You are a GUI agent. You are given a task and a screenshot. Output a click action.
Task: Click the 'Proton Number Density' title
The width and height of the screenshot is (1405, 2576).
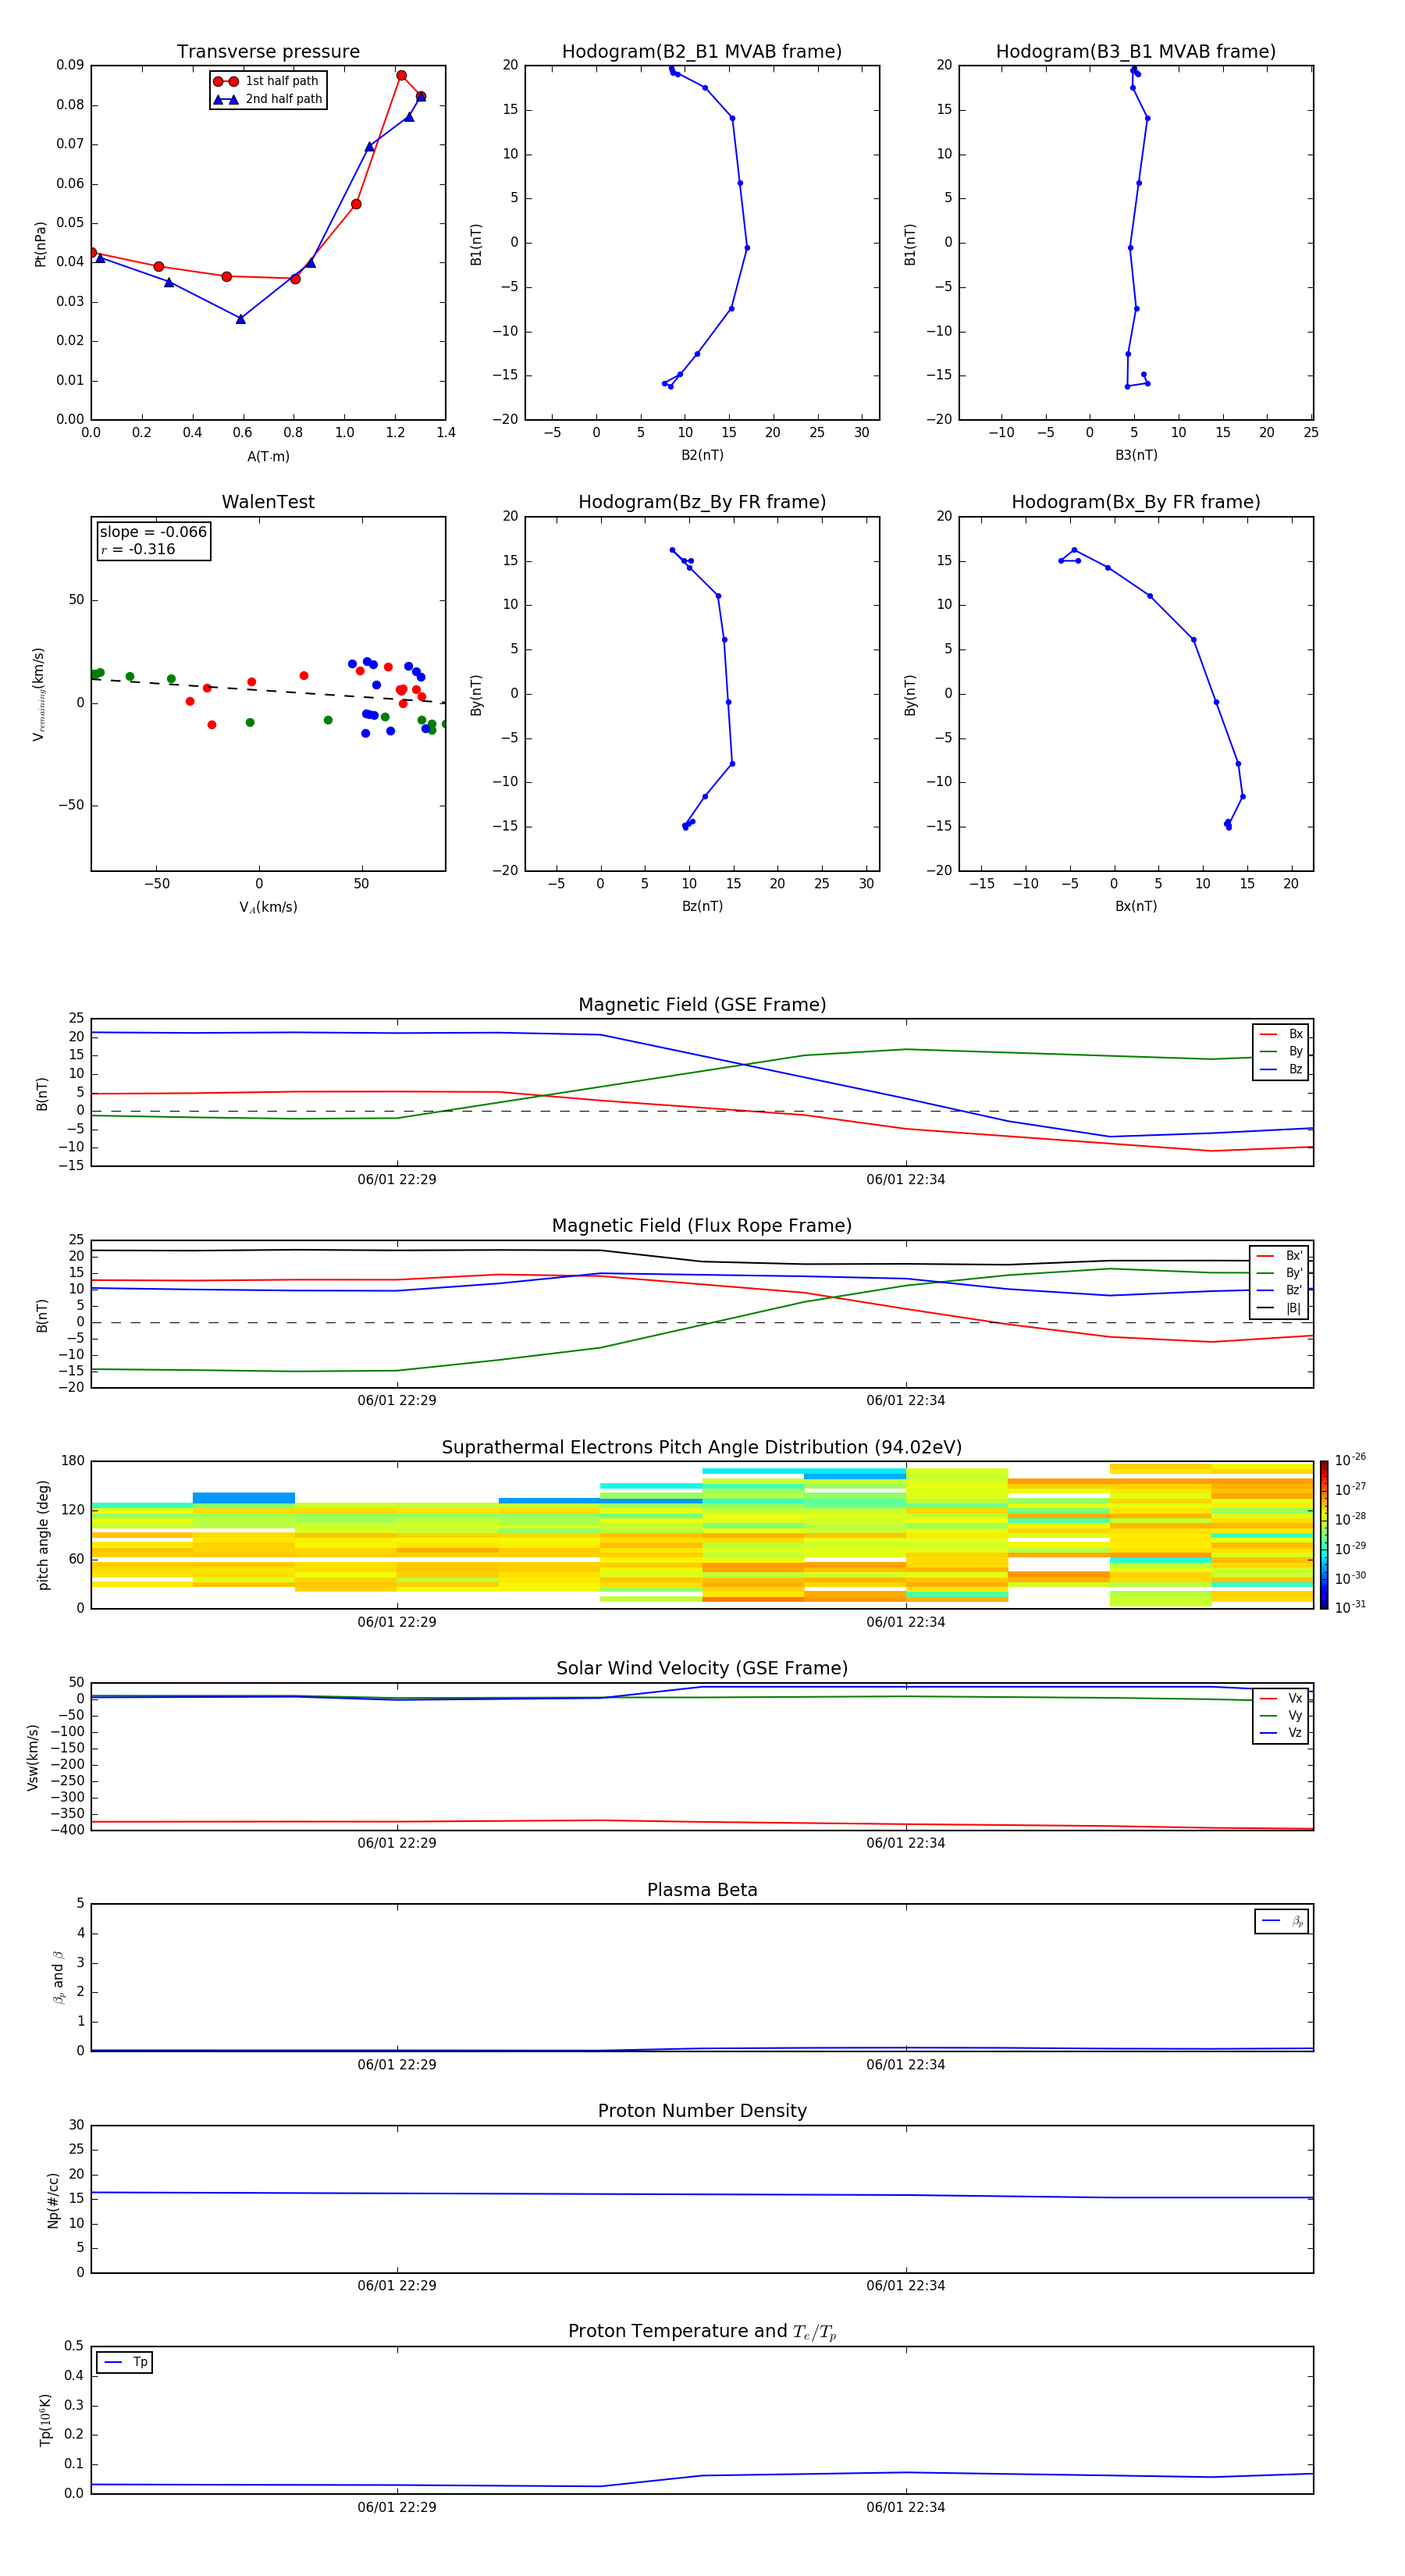point(702,2111)
